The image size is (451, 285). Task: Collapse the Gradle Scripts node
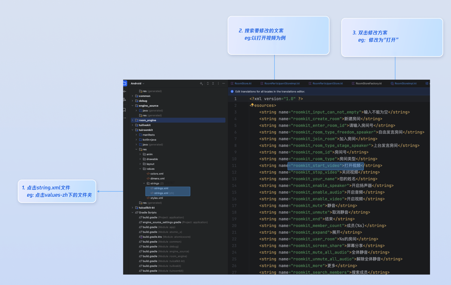133,213
